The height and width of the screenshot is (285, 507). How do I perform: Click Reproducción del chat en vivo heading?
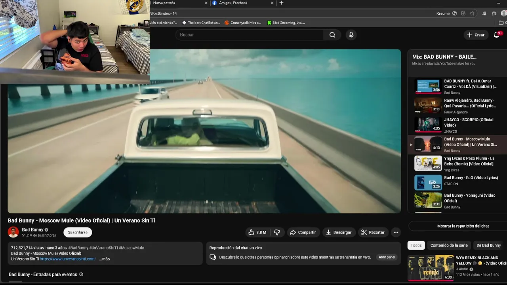[236, 248]
